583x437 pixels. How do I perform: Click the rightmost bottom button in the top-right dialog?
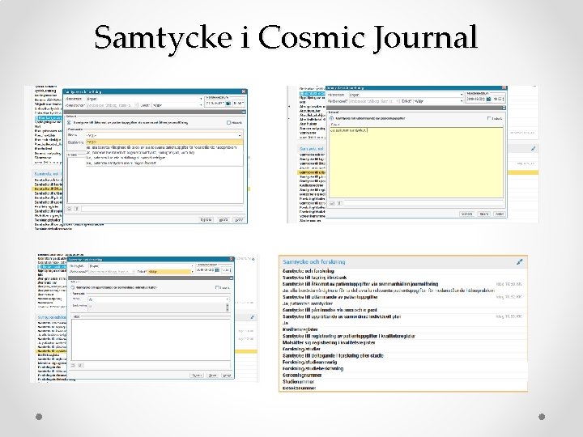pos(499,214)
